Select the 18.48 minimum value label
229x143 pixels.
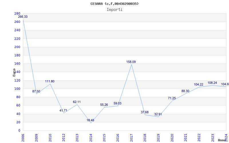click(90, 120)
